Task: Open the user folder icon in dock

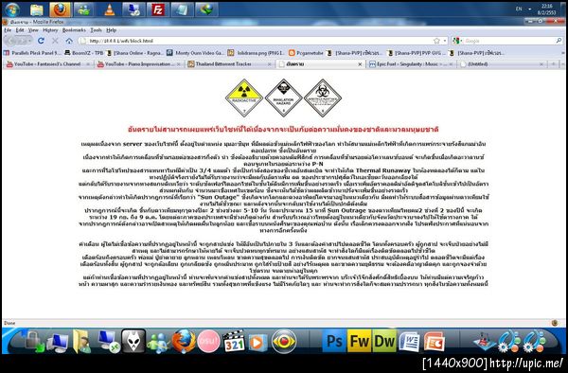Action: coord(81,341)
